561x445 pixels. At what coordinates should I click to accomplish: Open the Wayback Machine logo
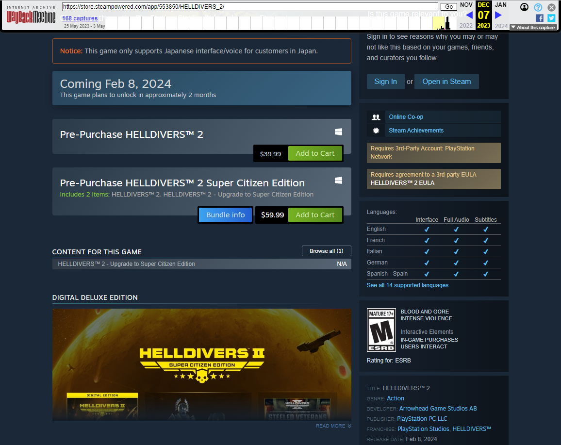(31, 17)
